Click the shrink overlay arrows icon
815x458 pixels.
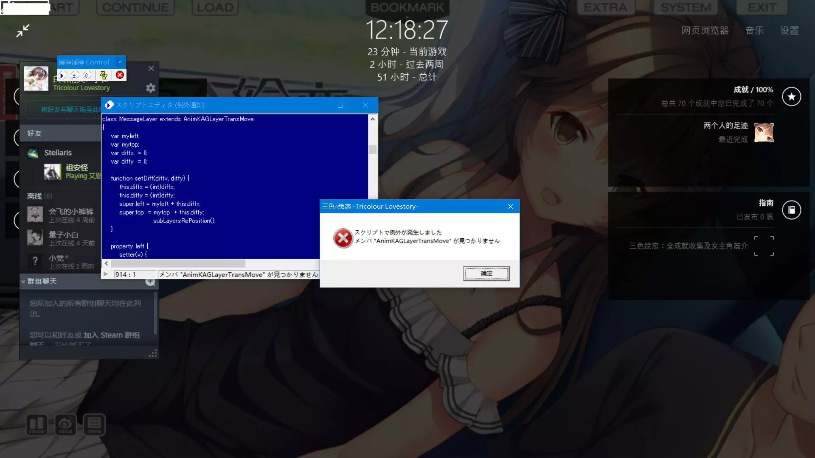point(23,31)
